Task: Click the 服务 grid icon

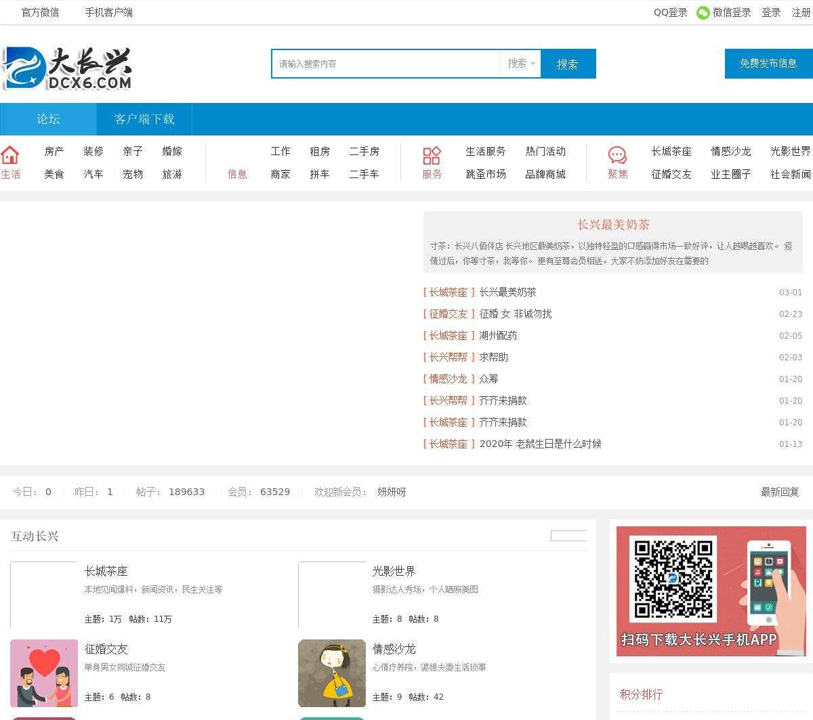Action: click(x=432, y=156)
